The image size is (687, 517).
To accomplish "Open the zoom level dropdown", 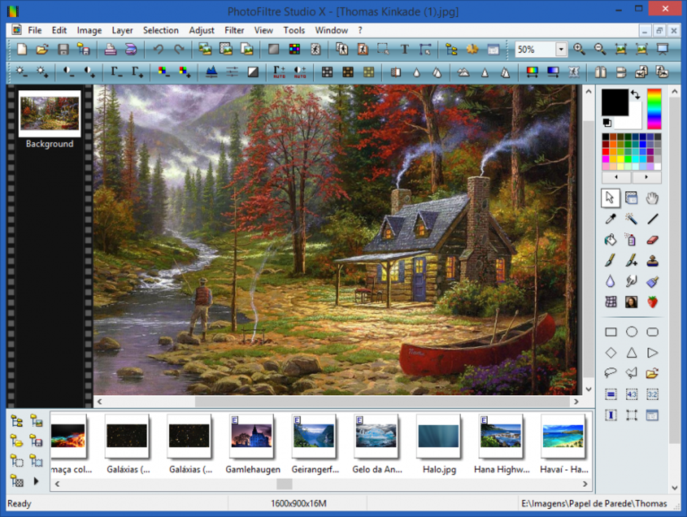I will [561, 49].
